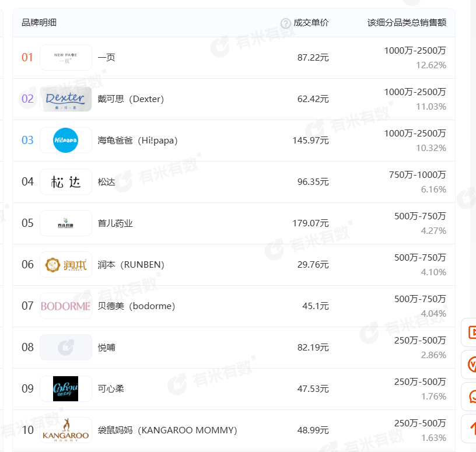476x452 pixels.
Task: Select the price 47.53元
Action: [313, 389]
